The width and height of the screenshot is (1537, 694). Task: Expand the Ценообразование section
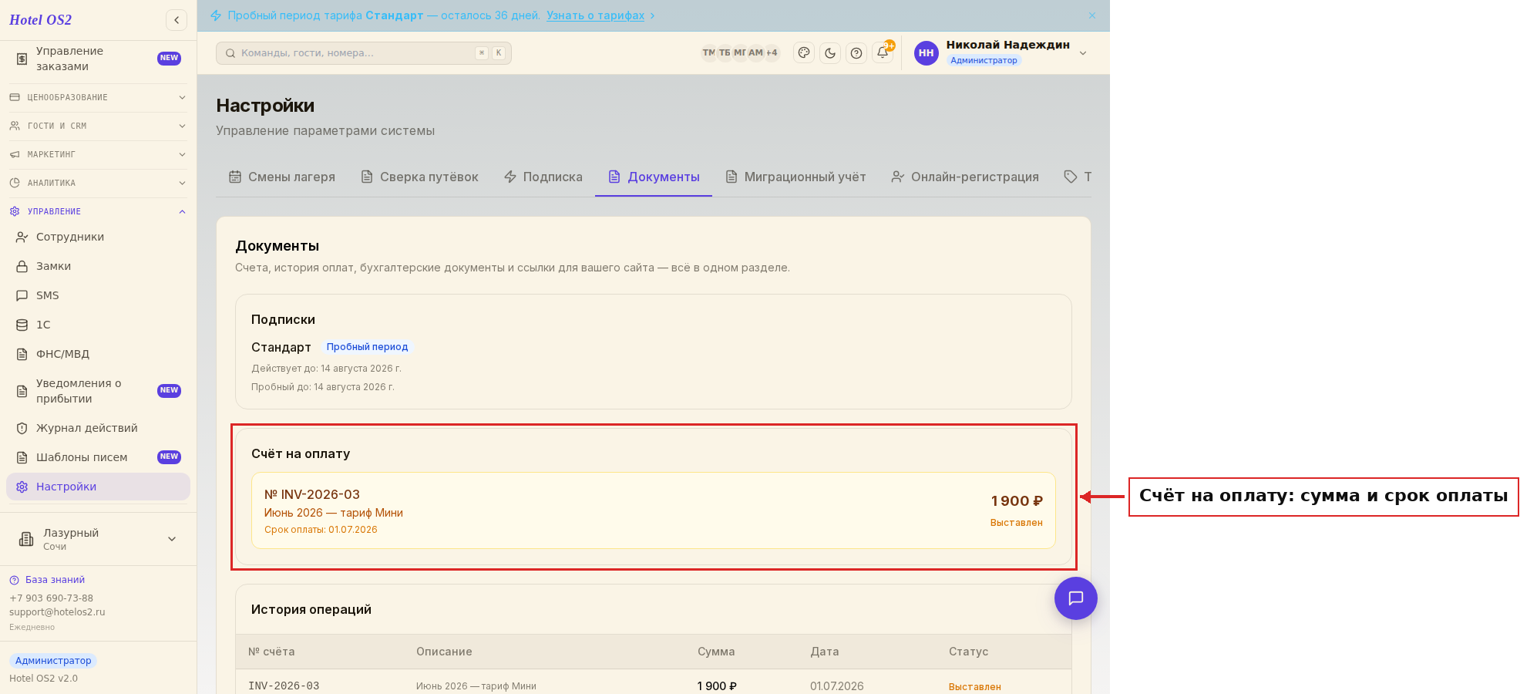pos(98,97)
